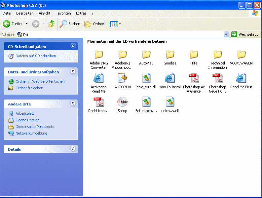
Task: Select the AUTORUN file icon
Action: coord(123,78)
